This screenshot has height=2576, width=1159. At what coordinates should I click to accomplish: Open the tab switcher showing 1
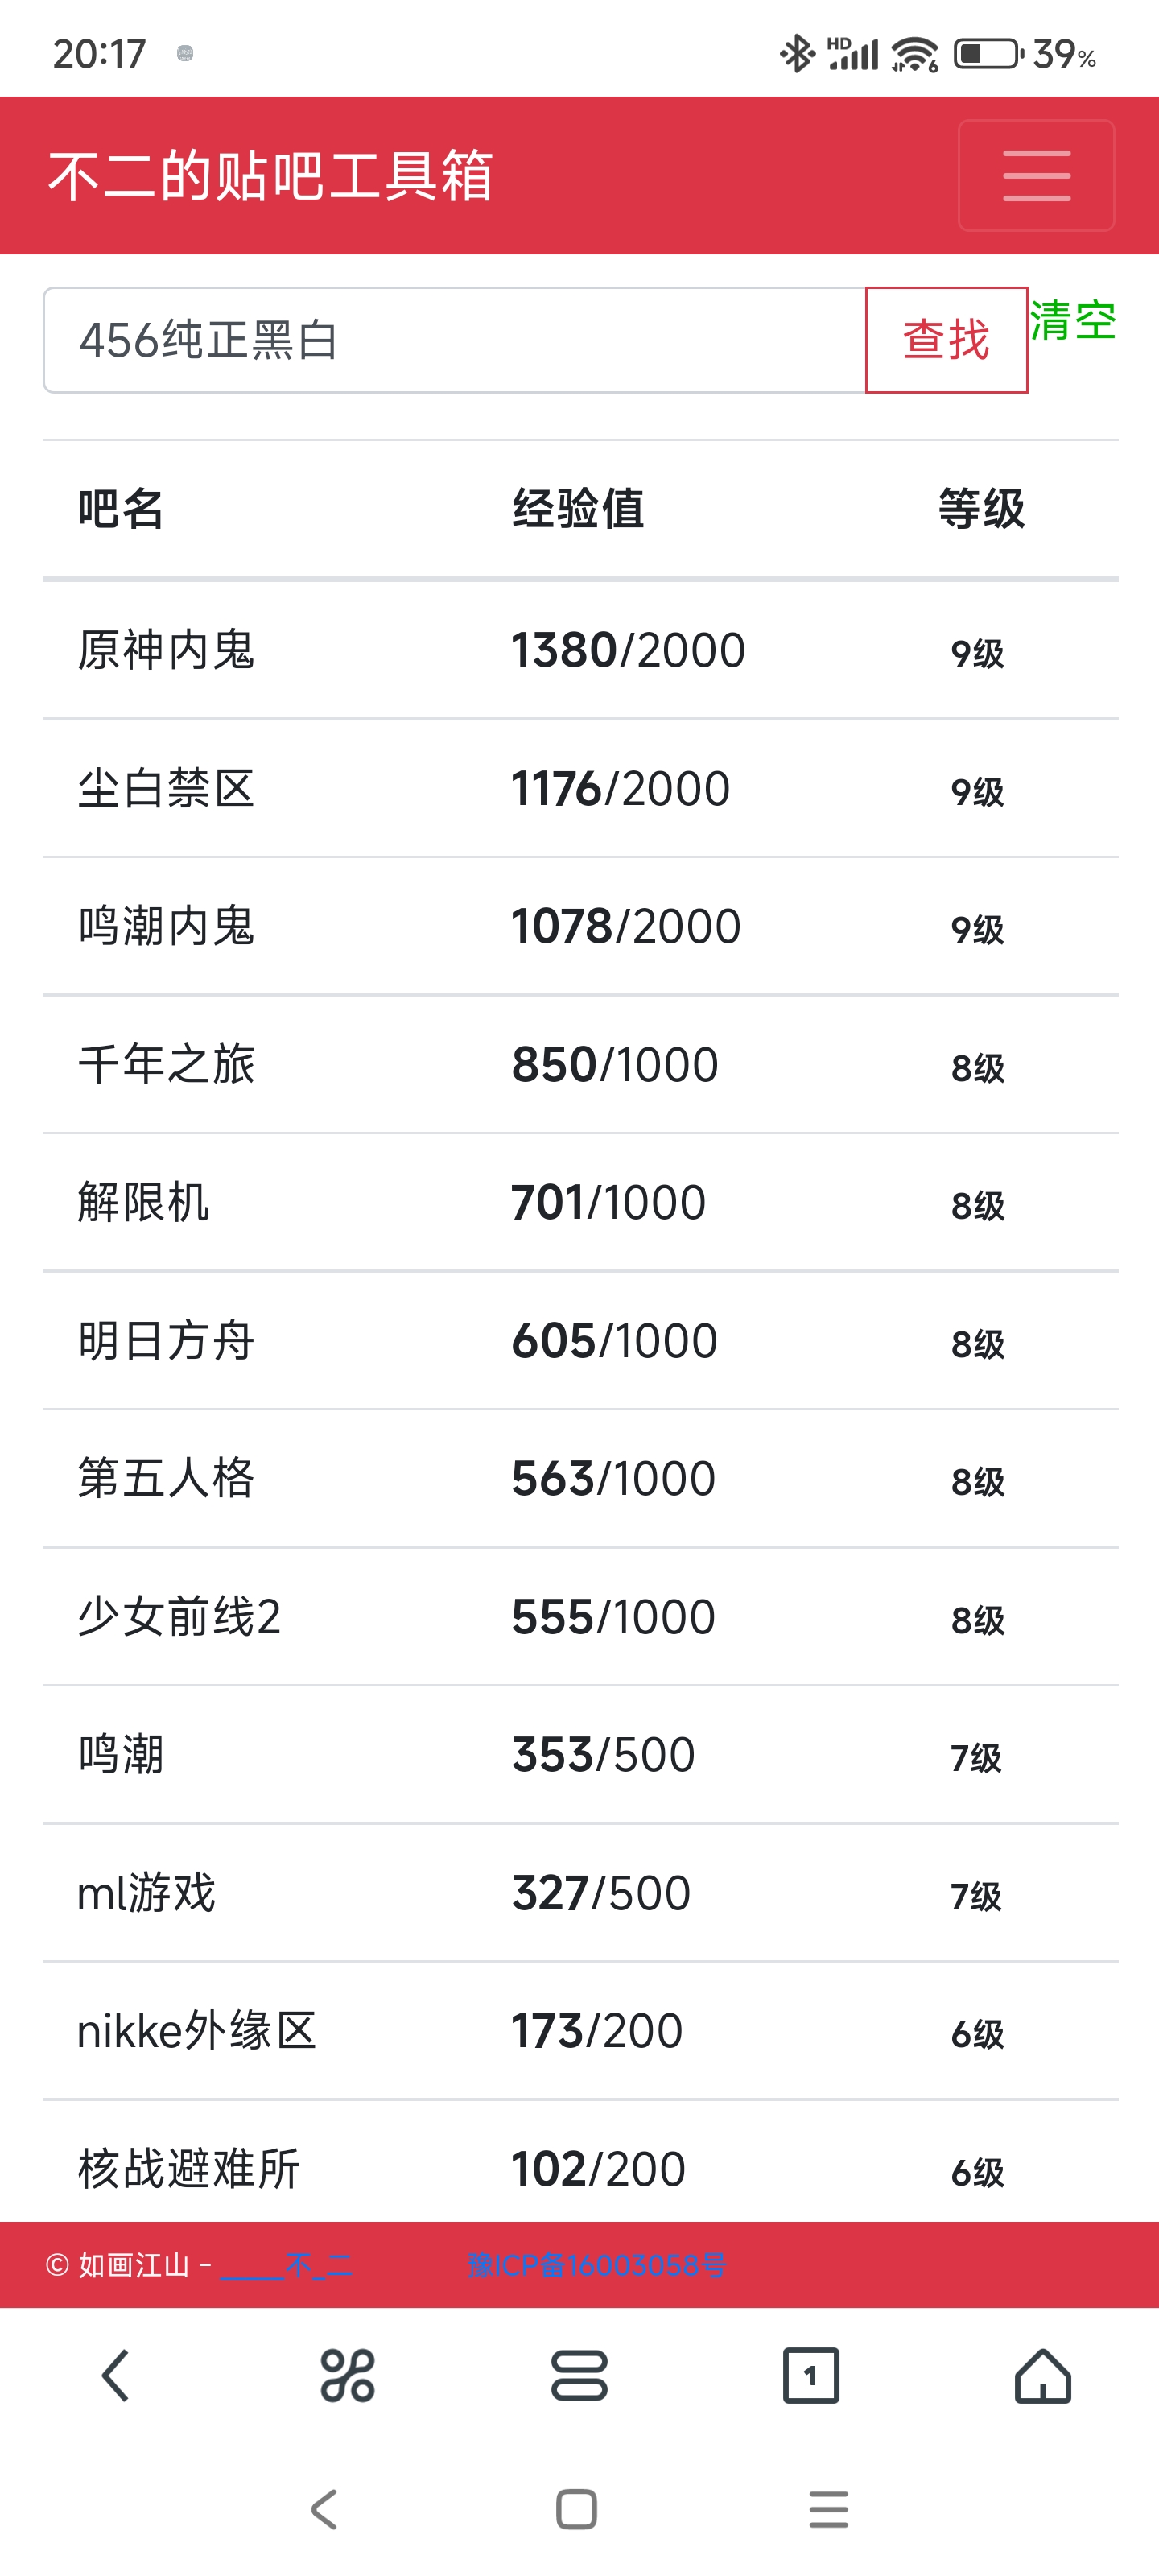point(811,2375)
